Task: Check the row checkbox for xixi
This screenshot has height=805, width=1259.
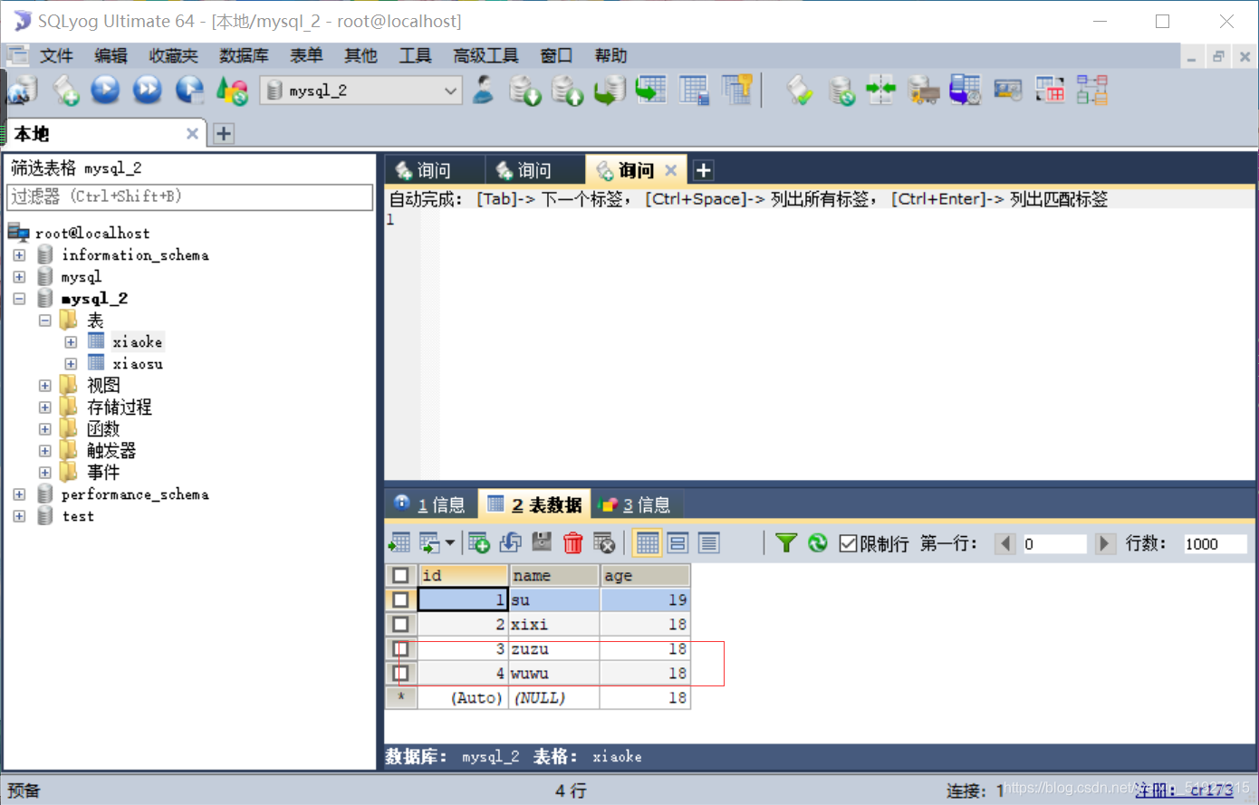Action: [400, 624]
